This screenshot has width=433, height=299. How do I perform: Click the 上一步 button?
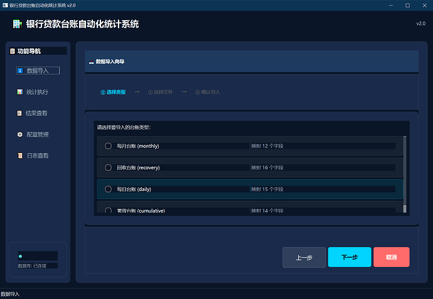[304, 258]
